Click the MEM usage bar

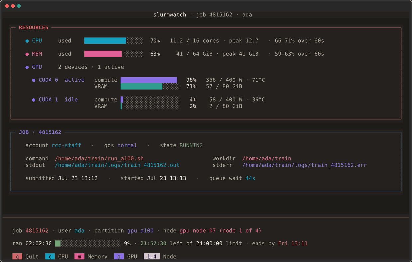coord(114,54)
